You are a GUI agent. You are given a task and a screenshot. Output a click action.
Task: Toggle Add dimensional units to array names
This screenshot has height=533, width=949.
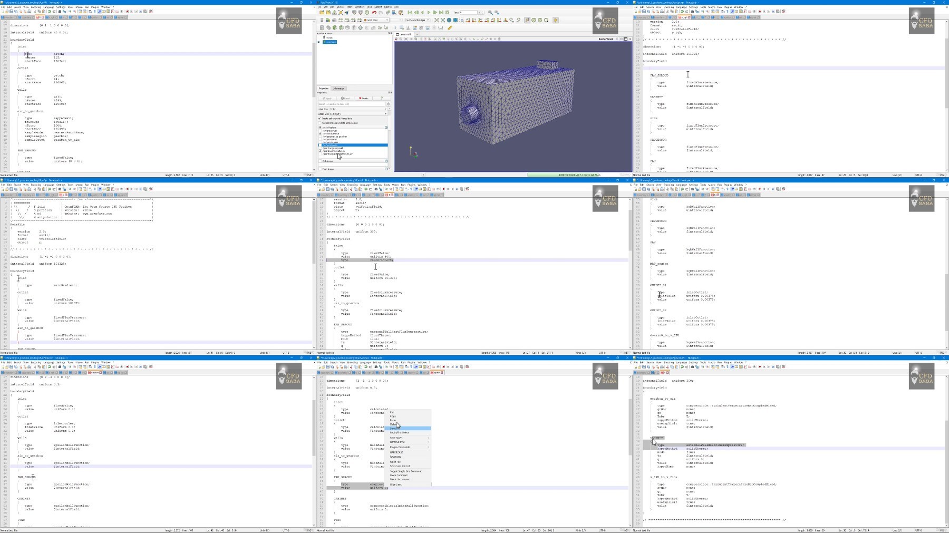(x=319, y=123)
